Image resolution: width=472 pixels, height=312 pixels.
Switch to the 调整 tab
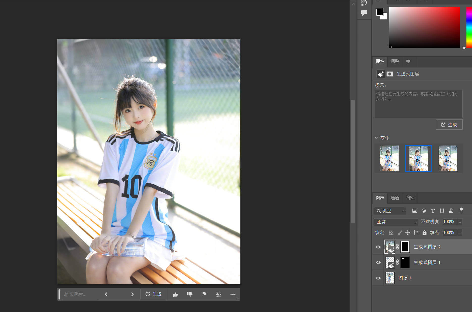[395, 61]
